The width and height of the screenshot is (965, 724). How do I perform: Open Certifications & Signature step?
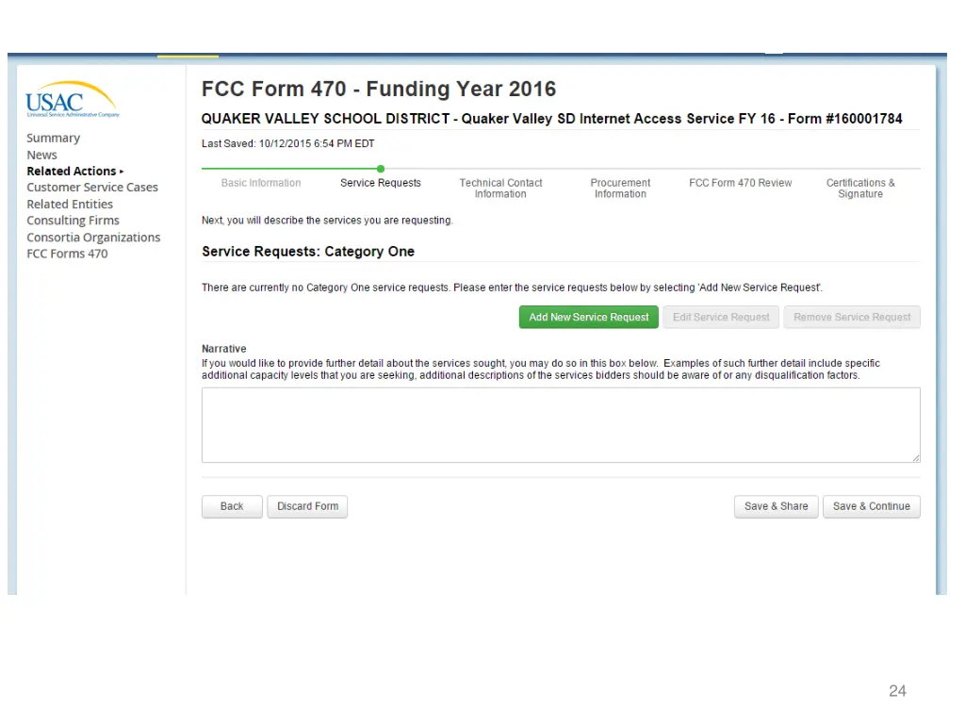click(x=860, y=189)
